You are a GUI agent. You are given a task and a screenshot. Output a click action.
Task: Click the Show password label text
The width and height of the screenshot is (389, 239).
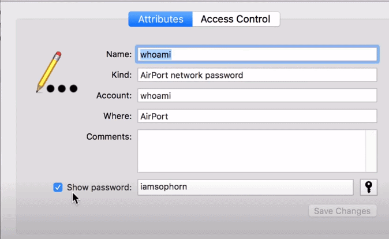tap(99, 188)
